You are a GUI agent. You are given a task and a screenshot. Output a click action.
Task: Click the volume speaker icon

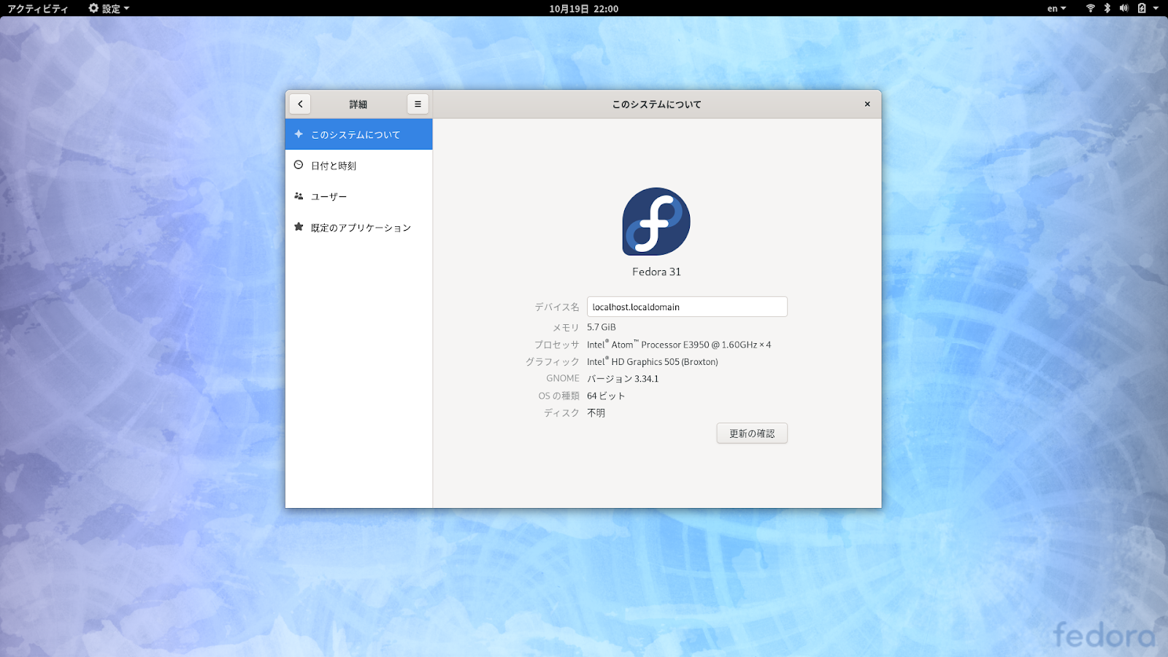(x=1124, y=9)
